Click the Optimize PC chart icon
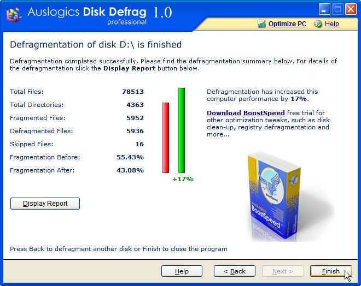The image size is (361, 286). [261, 23]
